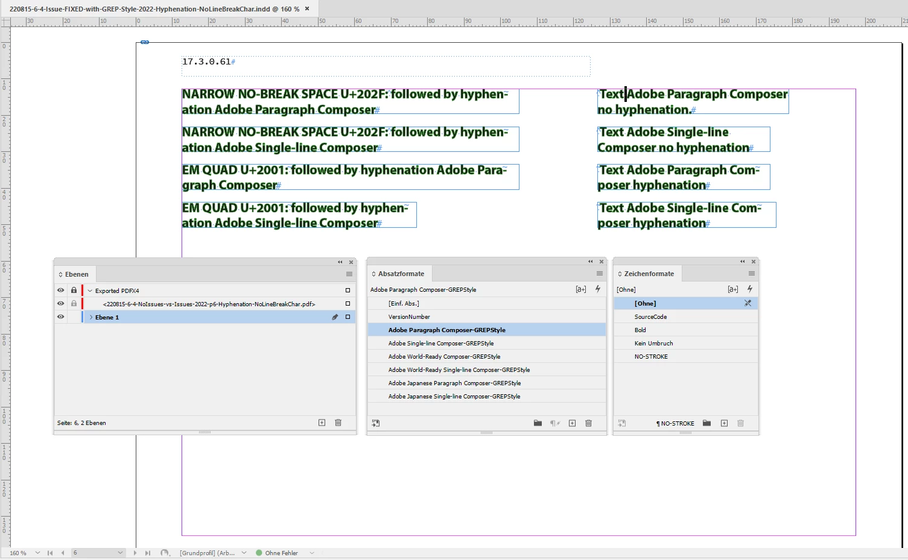Collapse the Ebenen panel to icons
Screen dimensions: 908x560
coord(340,262)
